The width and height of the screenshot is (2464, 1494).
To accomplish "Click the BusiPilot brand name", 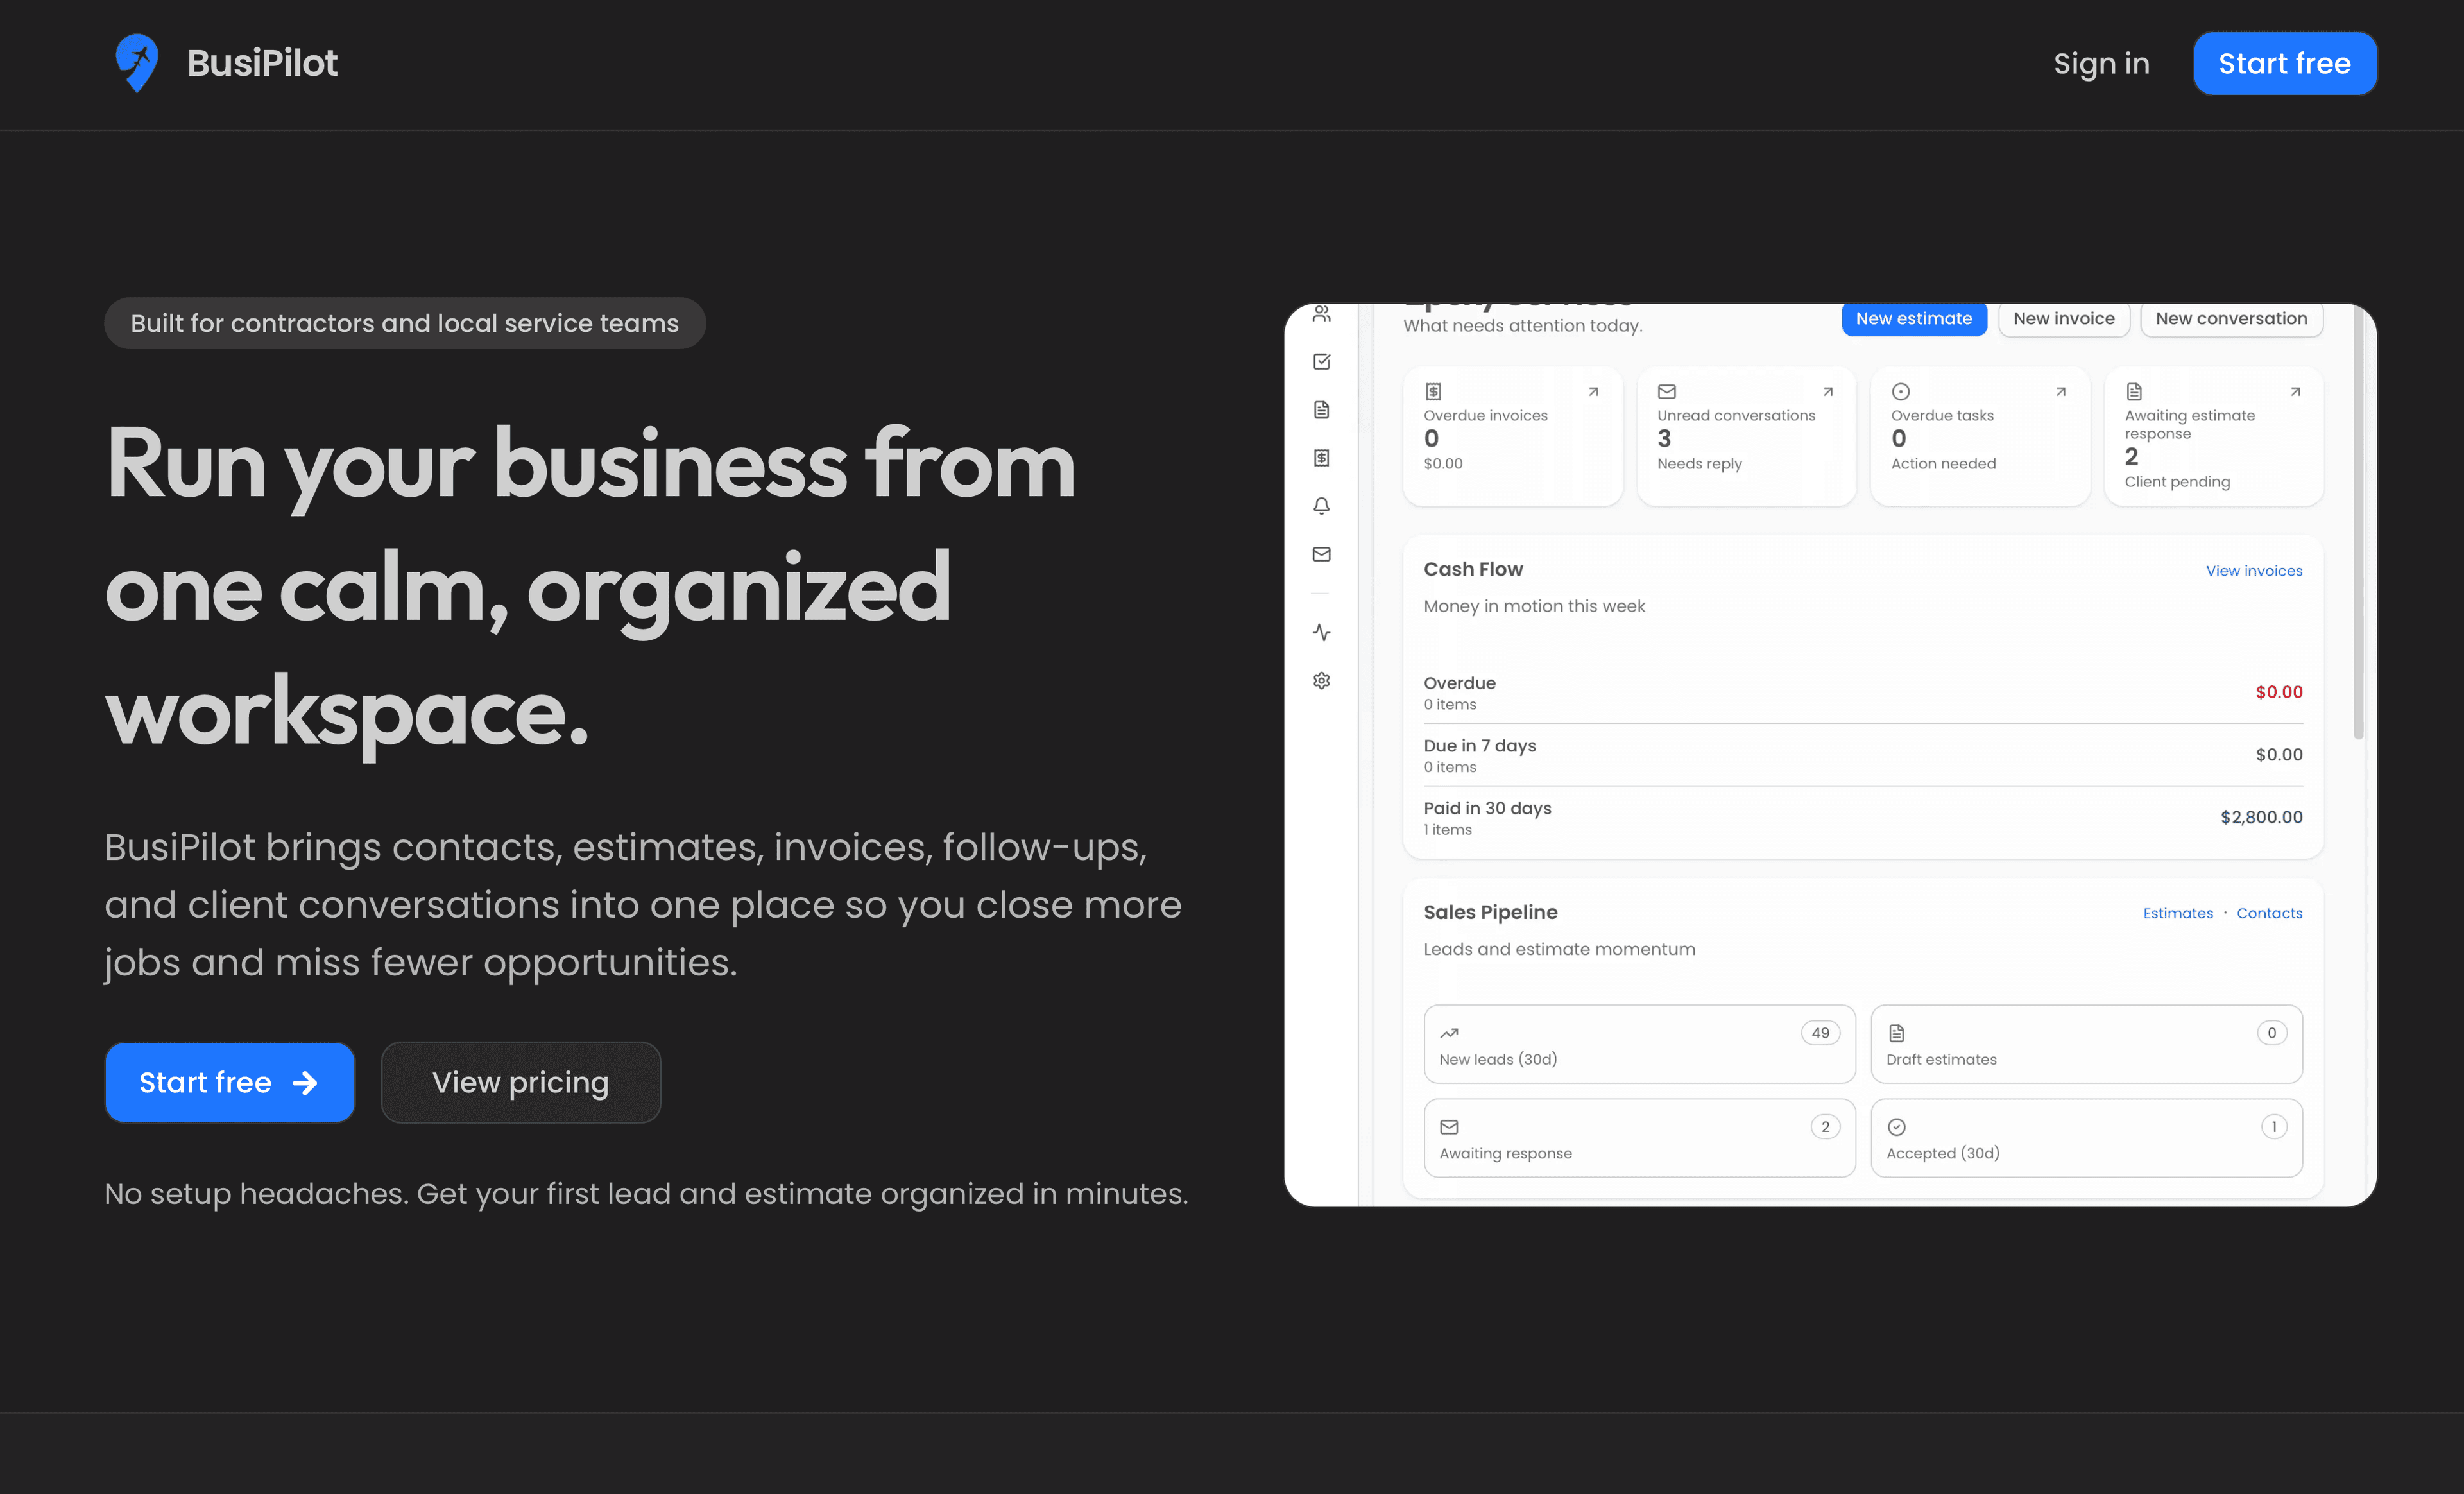I will [x=262, y=63].
